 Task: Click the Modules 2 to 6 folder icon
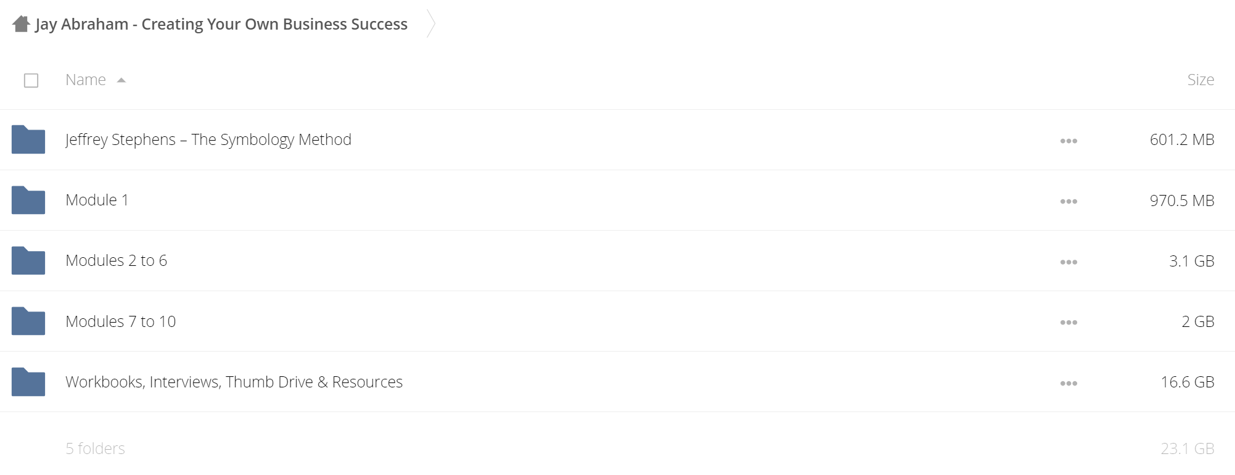coord(28,260)
